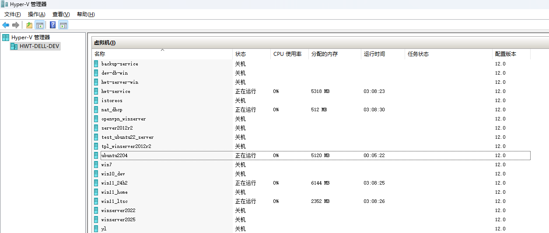
Task: Sort by the CPU 使用率 column header
Action: click(290, 54)
